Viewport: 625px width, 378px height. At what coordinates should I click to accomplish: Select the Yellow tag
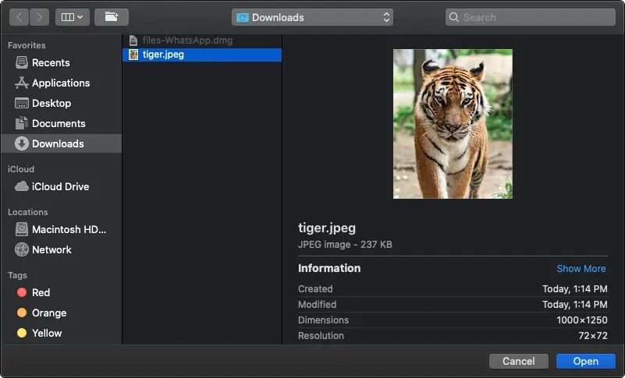pyautogui.click(x=61, y=333)
